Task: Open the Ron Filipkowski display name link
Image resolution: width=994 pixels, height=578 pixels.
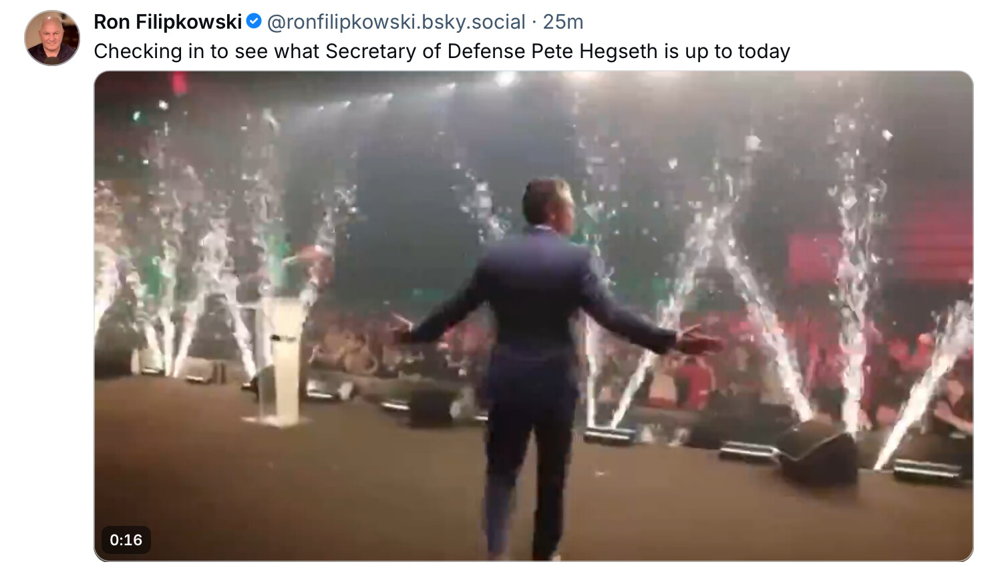Action: click(x=168, y=22)
